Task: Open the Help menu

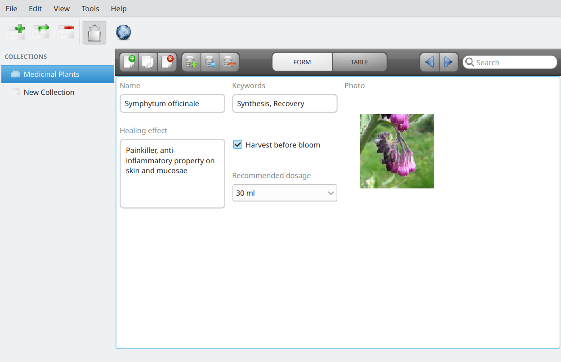Action: (119, 9)
